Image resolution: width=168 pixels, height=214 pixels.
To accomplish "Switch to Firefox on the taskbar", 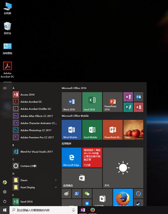I will (x=93, y=210).
